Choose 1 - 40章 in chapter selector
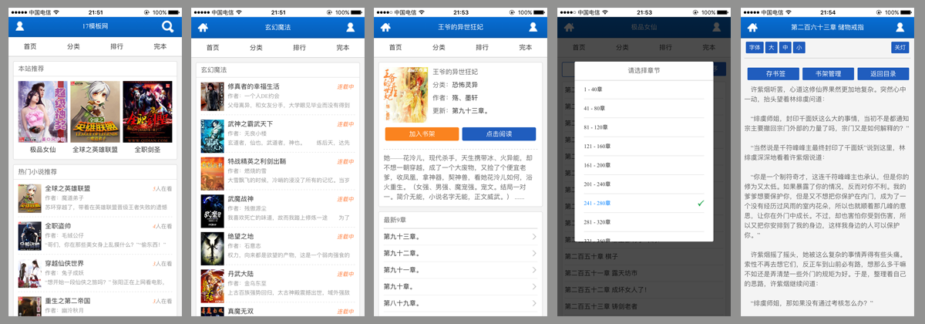925x324 pixels. point(644,89)
